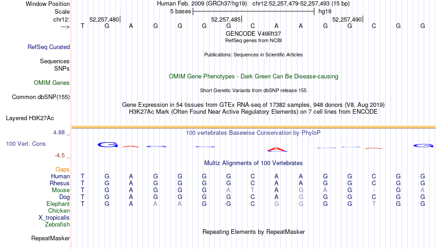
Task: Click the faded T in the Elephant row
Action: click(374, 204)
